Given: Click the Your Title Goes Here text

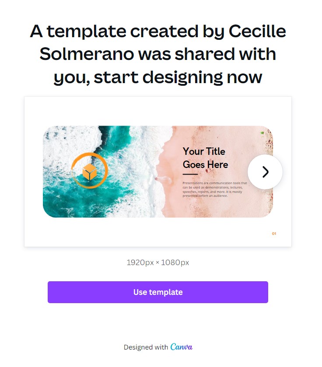Looking at the screenshot, I should pyautogui.click(x=205, y=158).
